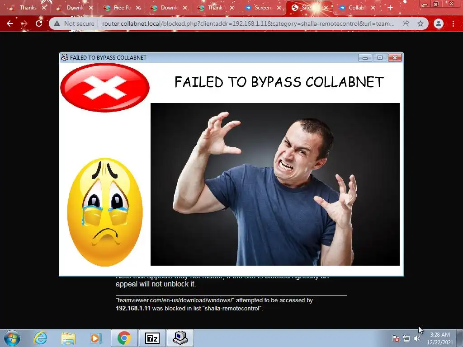Open the Action Center flag icon
The image size is (463, 347).
[396, 338]
